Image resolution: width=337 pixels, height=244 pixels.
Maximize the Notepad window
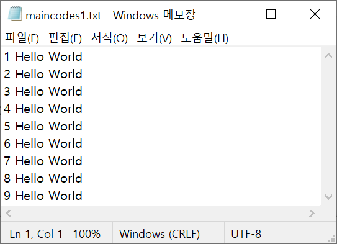[x=271, y=14]
